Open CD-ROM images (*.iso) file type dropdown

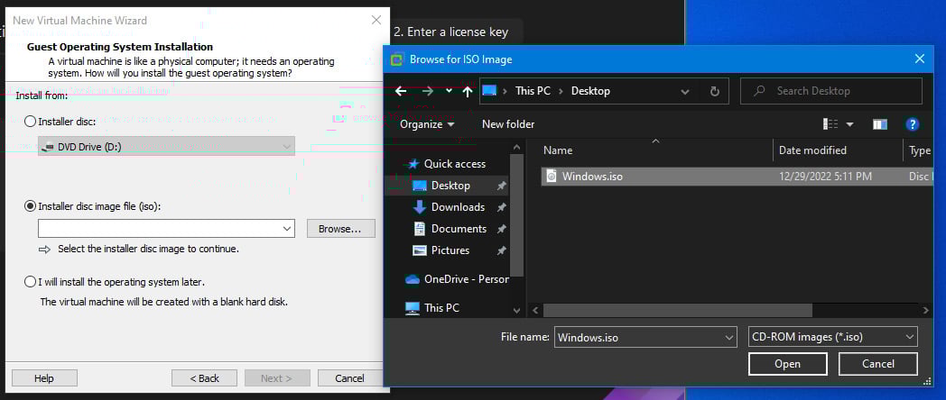(832, 337)
